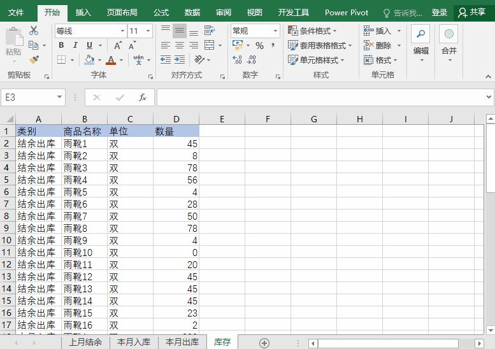495x349 pixels.
Task: Expand font name dropdown 等线
Action: pyautogui.click(x=122, y=31)
